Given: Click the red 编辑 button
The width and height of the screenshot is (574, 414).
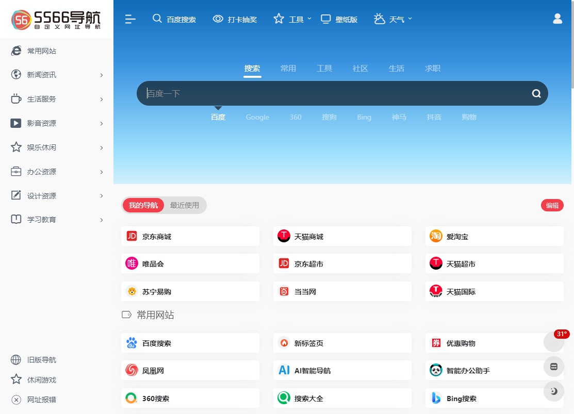Looking at the screenshot, I should point(552,205).
